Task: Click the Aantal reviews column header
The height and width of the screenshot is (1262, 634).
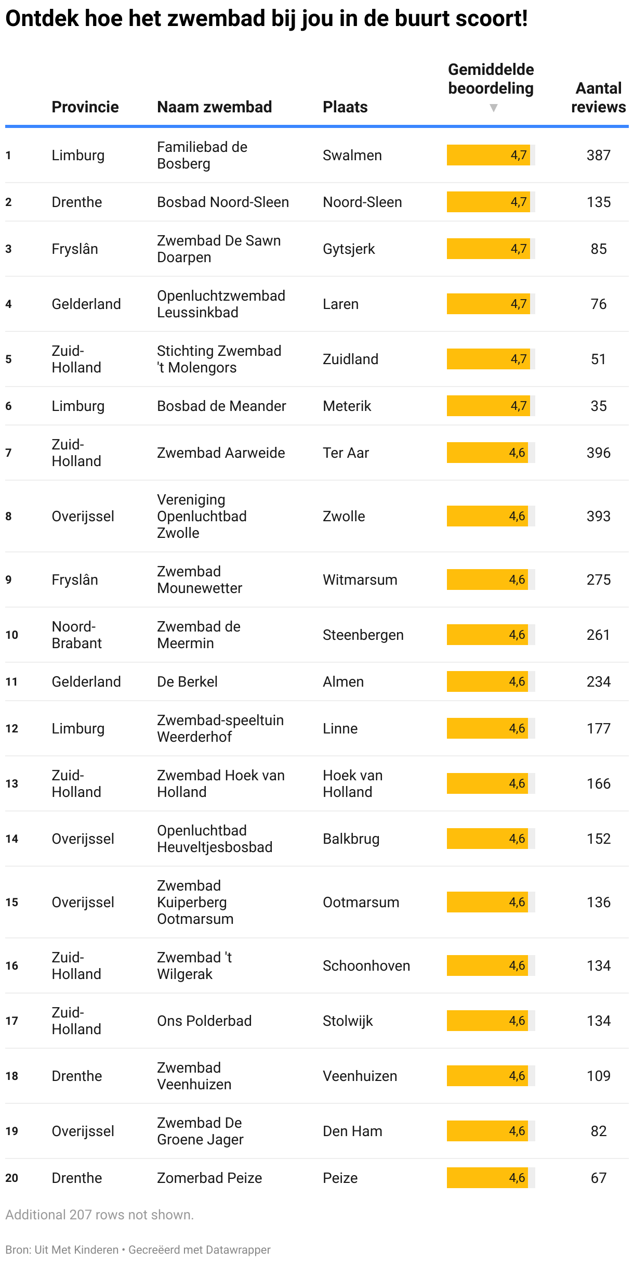Action: point(598,97)
